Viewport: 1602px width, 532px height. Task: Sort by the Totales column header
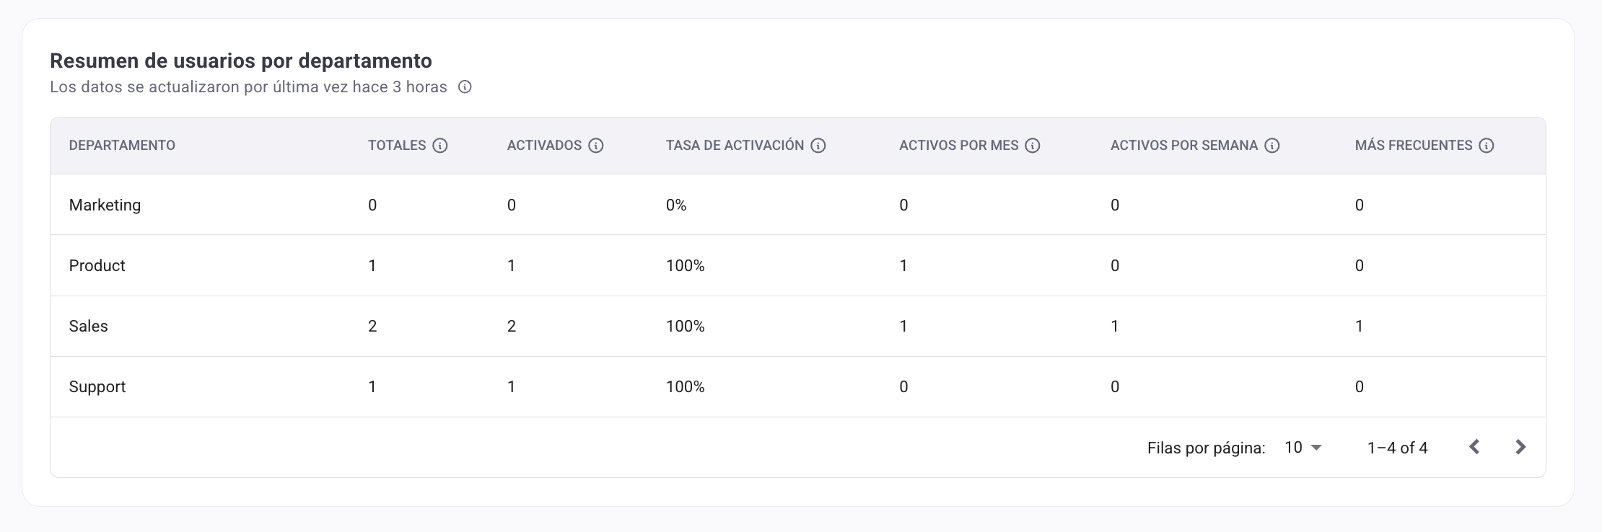coord(397,146)
